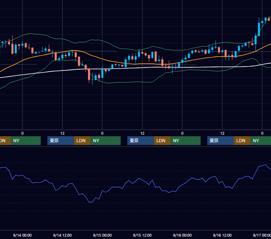Click the NY session block spanning 9/17 00:00

tap(261, 141)
